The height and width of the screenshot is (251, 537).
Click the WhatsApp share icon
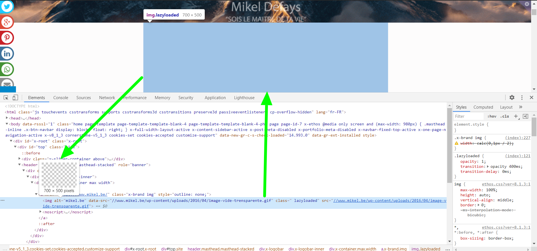point(7,69)
